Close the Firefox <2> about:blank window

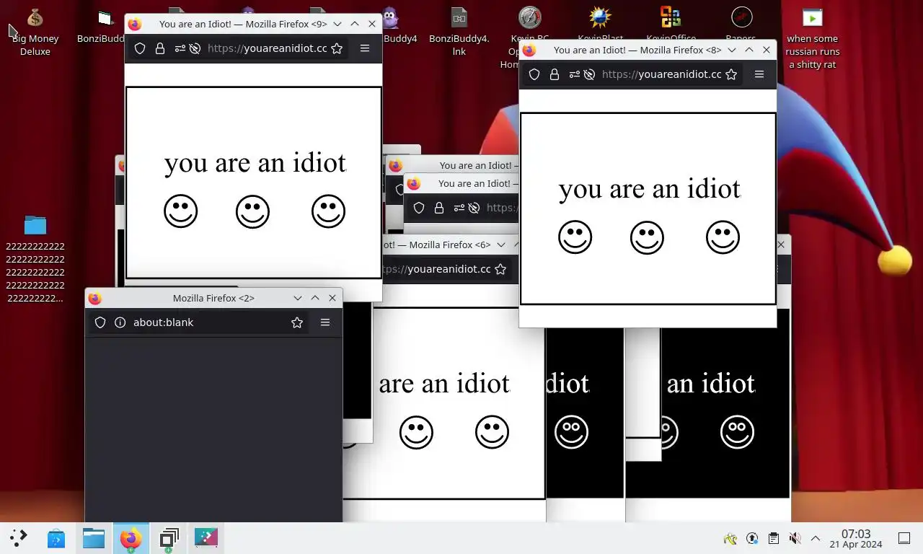coord(332,298)
